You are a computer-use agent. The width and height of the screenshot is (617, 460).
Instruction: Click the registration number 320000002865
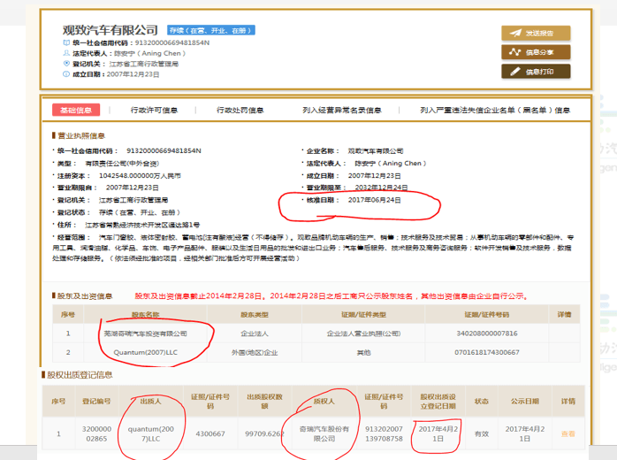tap(96, 433)
